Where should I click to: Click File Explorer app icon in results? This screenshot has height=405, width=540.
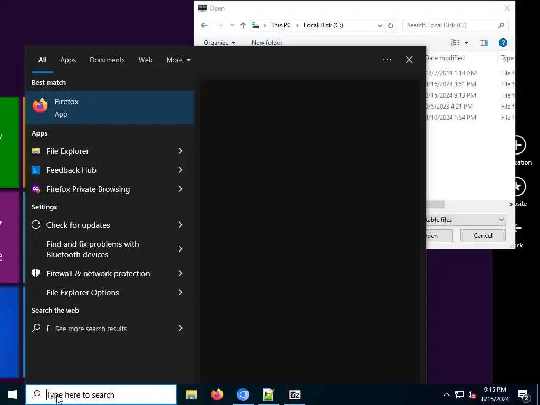pos(36,151)
